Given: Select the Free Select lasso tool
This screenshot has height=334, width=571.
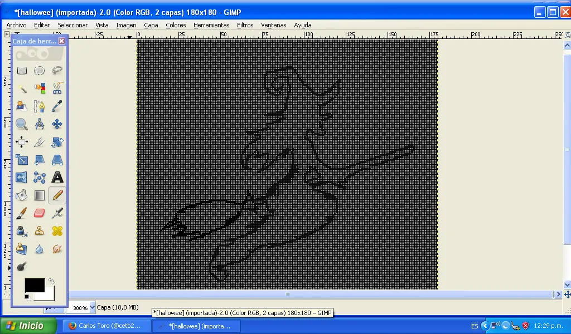Looking at the screenshot, I should [57, 71].
